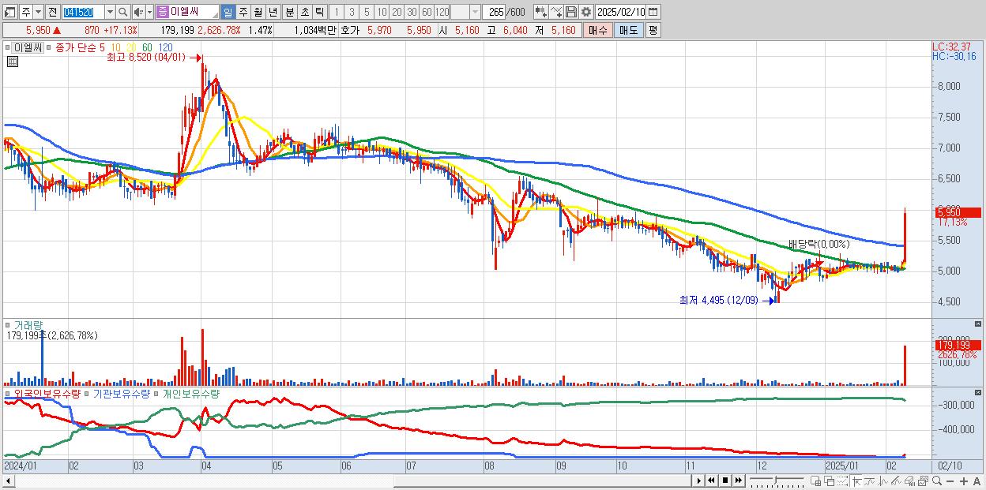The height and width of the screenshot is (490, 986).
Task: Select interval preset 30
Action: (412, 12)
